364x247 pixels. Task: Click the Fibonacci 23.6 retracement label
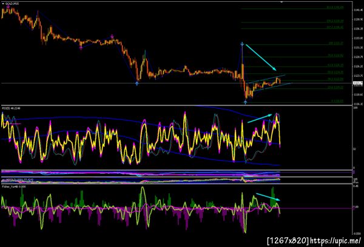pyautogui.click(x=335, y=87)
